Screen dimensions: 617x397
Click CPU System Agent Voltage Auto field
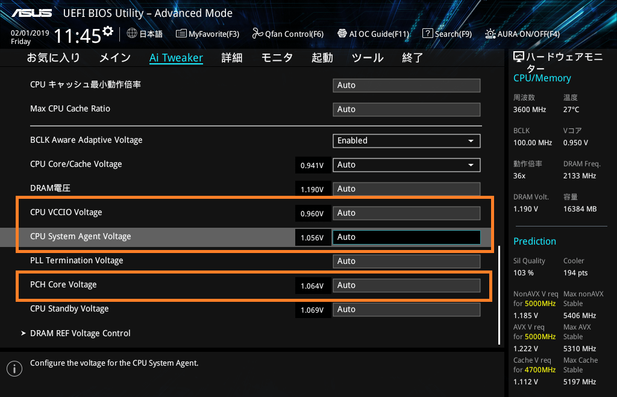click(x=407, y=237)
